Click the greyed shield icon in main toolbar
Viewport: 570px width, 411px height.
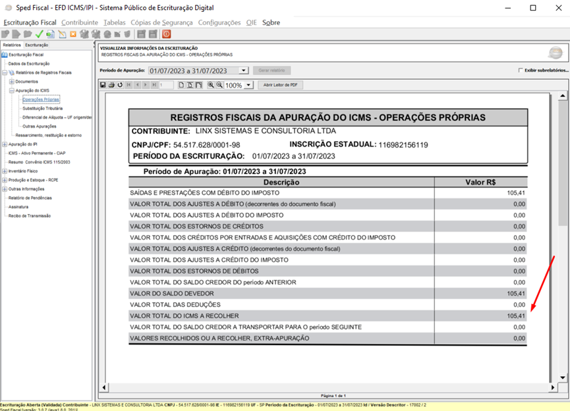[127, 34]
